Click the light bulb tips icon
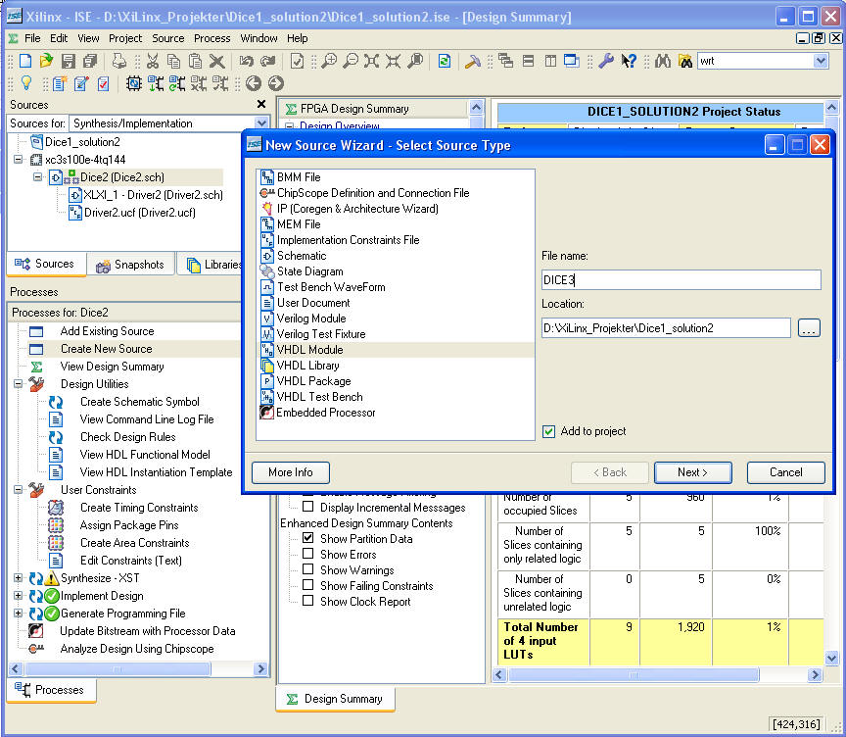 point(25,83)
